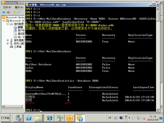Show hidden tray icons arrow
Image resolution: width=164 pixels, height=123 pixels.
[x=129, y=118]
